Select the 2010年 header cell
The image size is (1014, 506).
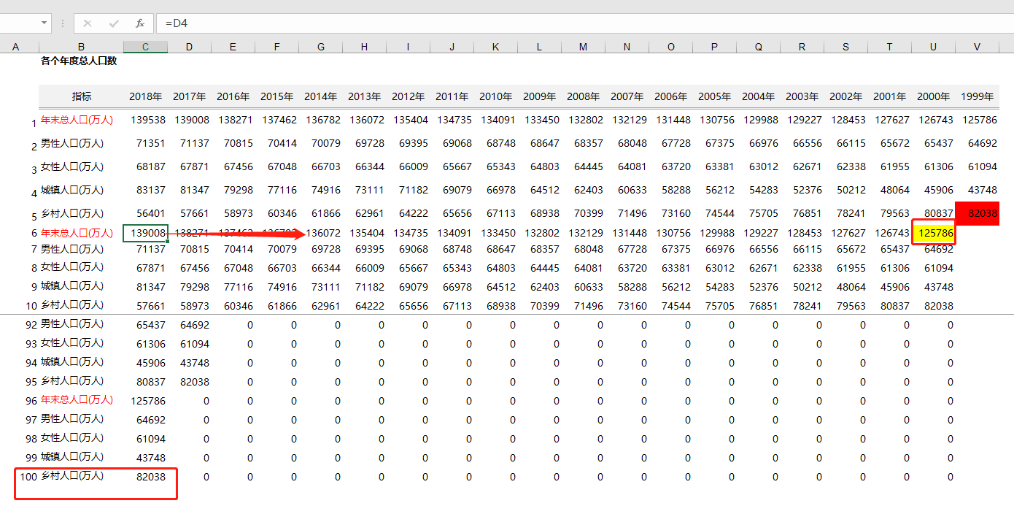click(x=497, y=96)
